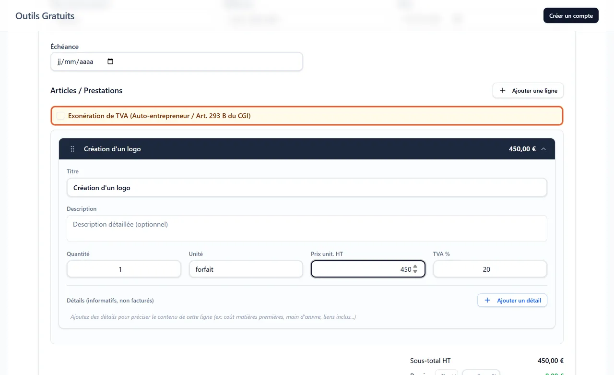Click the Échéance field label

pyautogui.click(x=64, y=47)
